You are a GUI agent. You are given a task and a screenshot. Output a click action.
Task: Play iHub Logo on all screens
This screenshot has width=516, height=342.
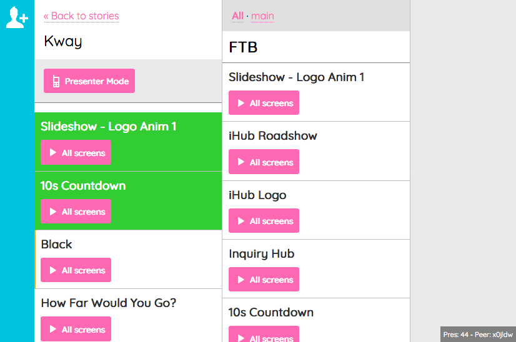264,221
